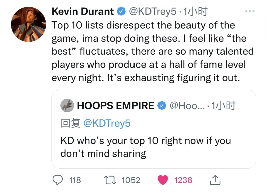Open the HOOPS EMPIRE account name
Image resolution: width=267 pixels, height=195 pixels.
(115, 106)
